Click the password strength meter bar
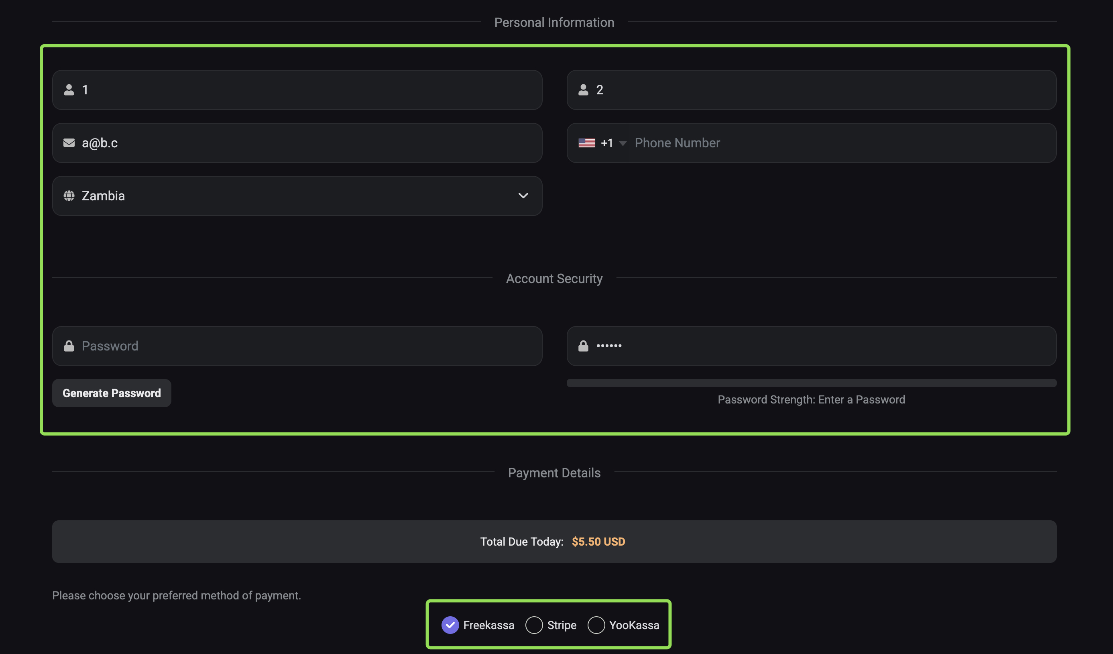The width and height of the screenshot is (1113, 654). click(x=811, y=383)
